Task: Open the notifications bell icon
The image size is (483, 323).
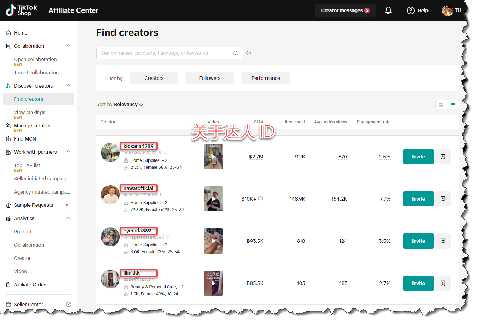Action: (388, 10)
